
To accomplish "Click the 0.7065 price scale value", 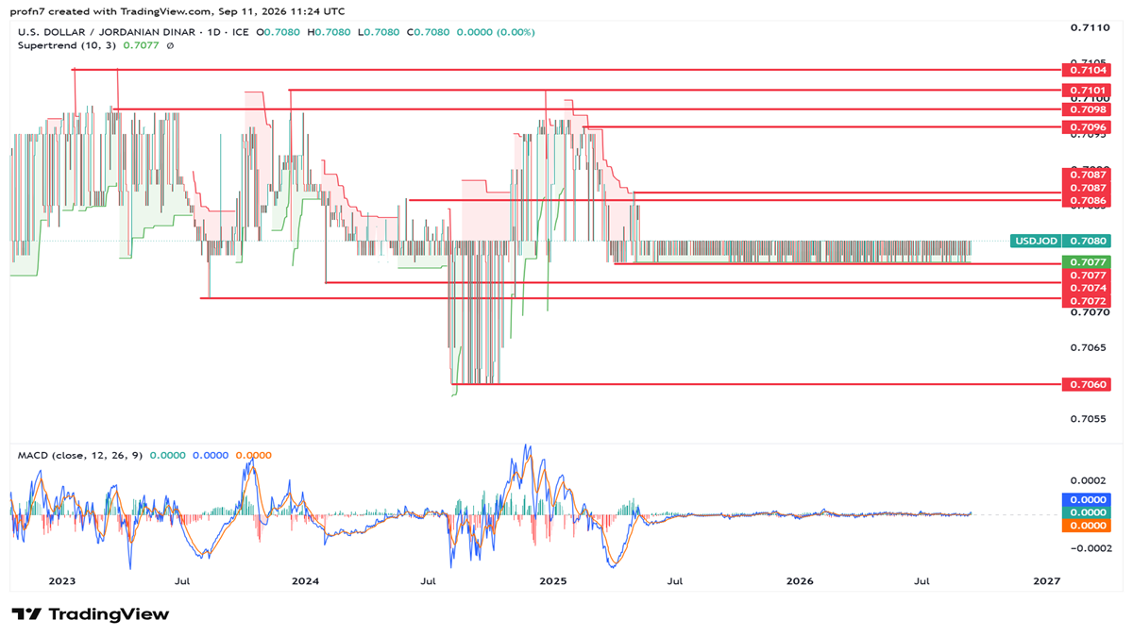I will tap(1089, 347).
